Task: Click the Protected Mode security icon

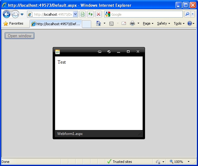Action: click(158, 162)
